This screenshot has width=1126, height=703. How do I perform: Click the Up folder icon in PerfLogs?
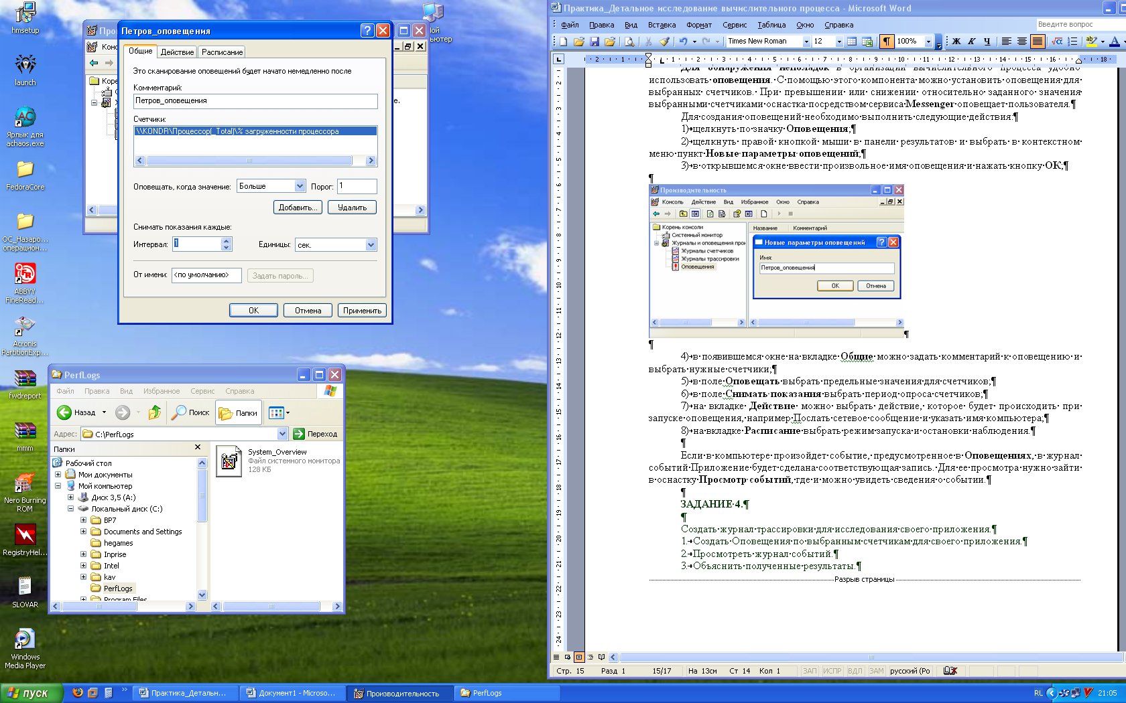click(155, 412)
